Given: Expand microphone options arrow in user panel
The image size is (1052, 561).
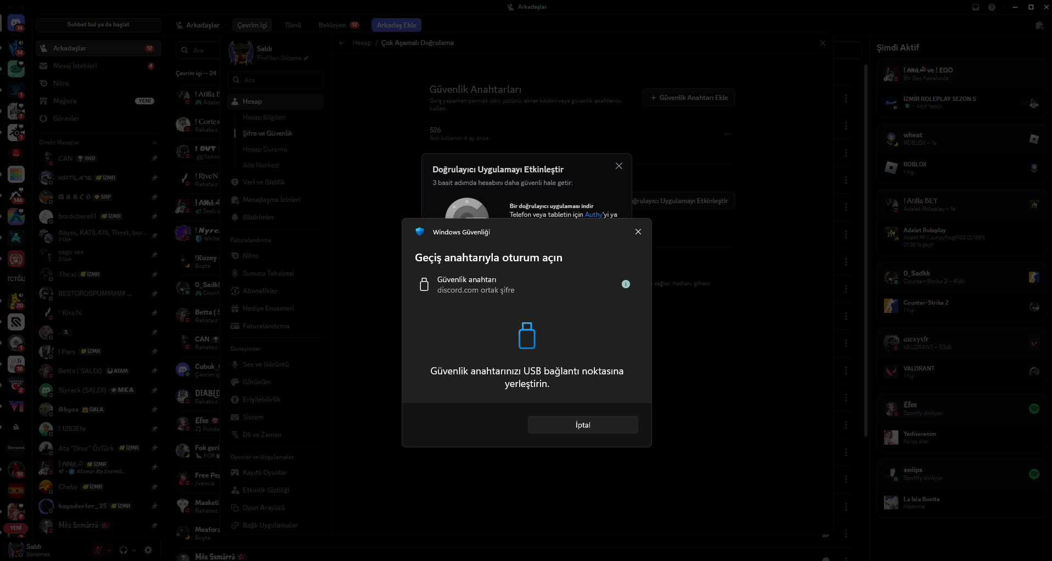Looking at the screenshot, I should 109,550.
